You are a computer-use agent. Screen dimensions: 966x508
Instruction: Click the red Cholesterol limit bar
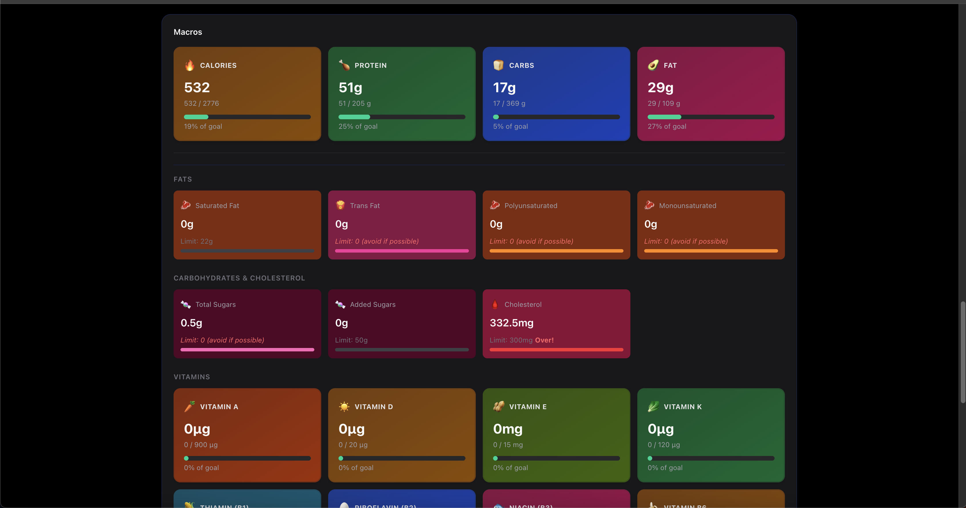pos(556,350)
